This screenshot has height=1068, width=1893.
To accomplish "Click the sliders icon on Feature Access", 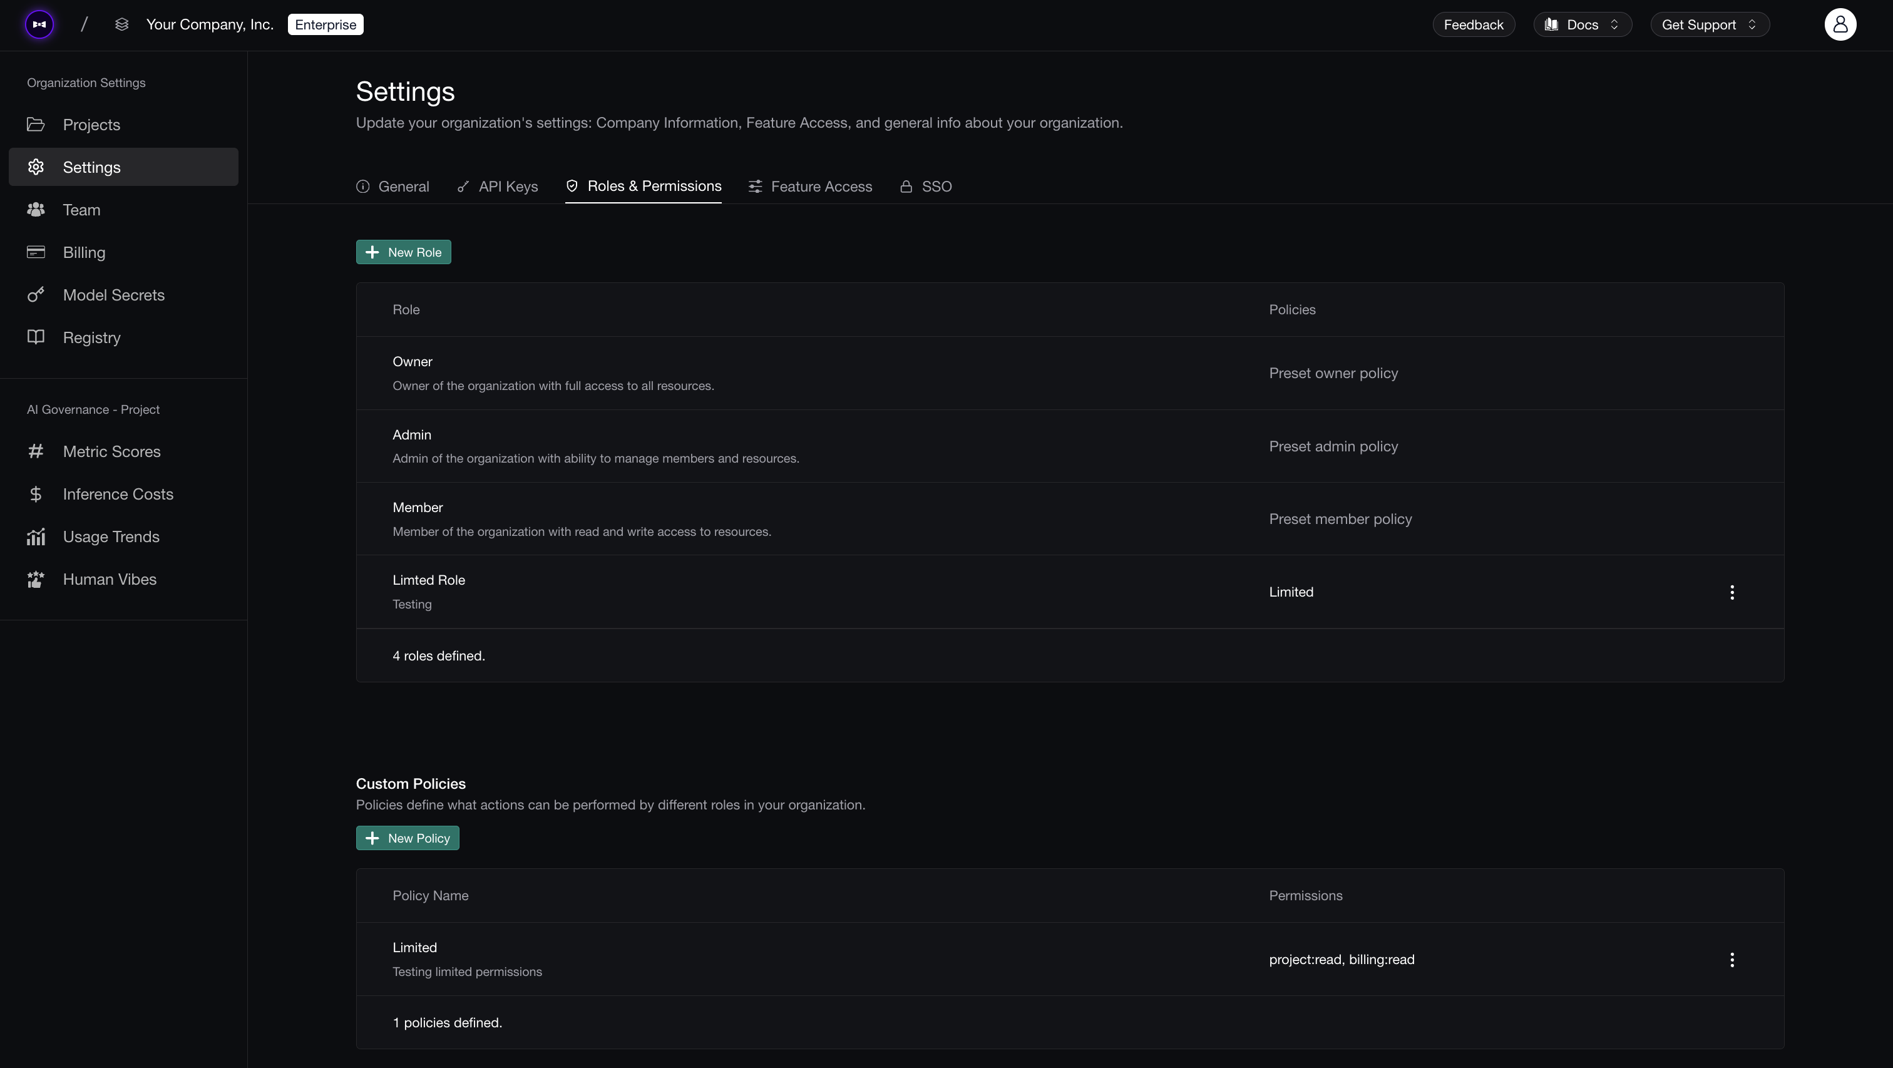I will [756, 186].
